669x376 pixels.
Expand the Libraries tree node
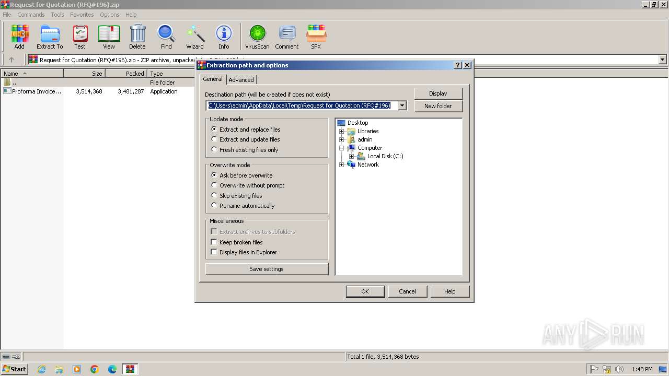342,131
